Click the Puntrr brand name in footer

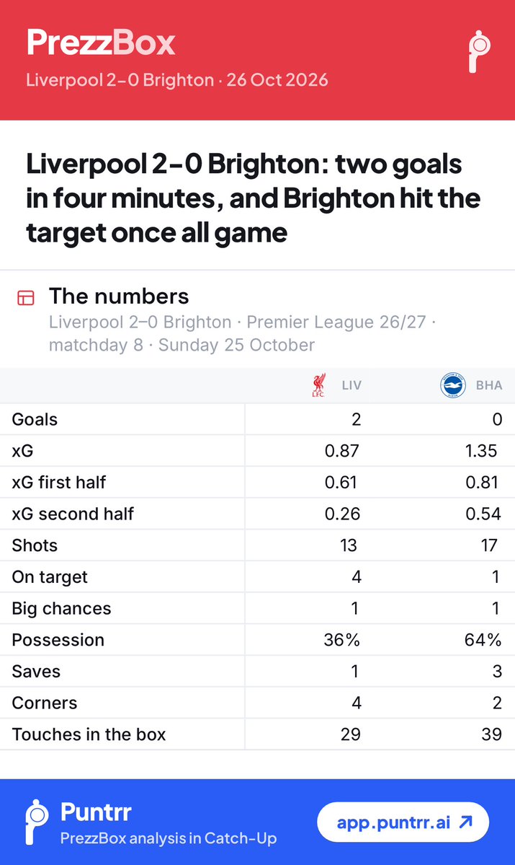[x=96, y=812]
